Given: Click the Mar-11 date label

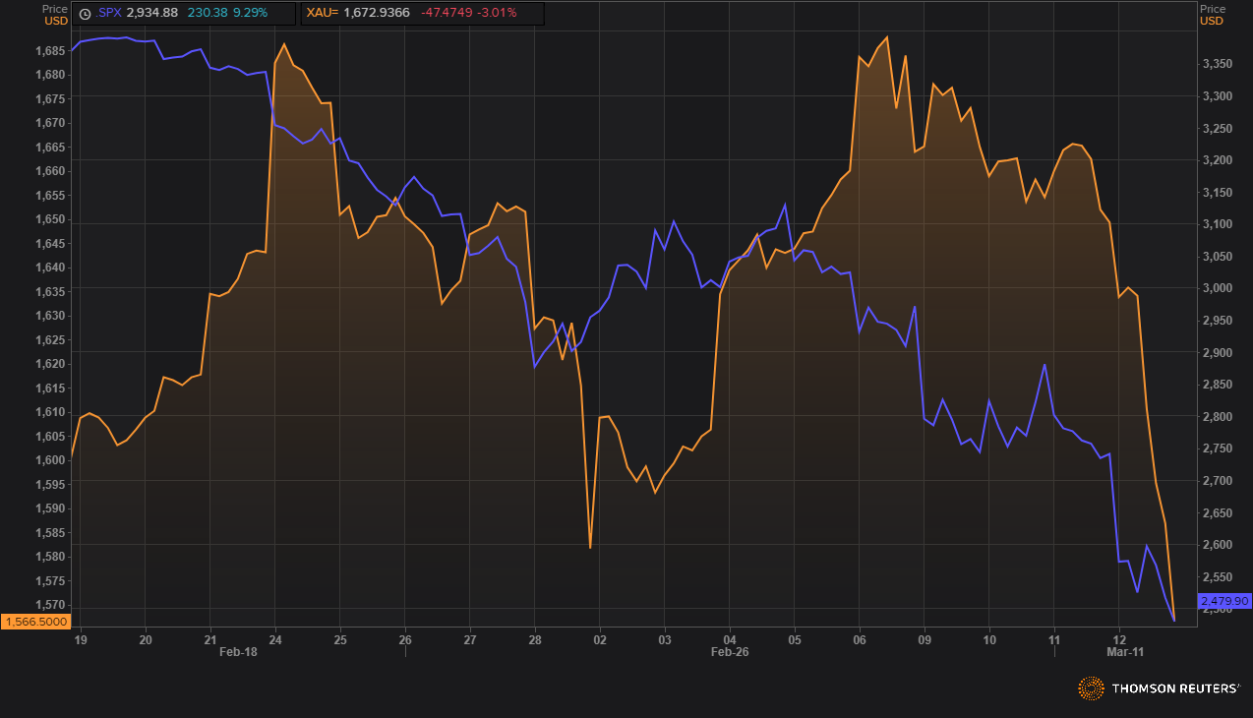Looking at the screenshot, I should tap(1124, 651).
